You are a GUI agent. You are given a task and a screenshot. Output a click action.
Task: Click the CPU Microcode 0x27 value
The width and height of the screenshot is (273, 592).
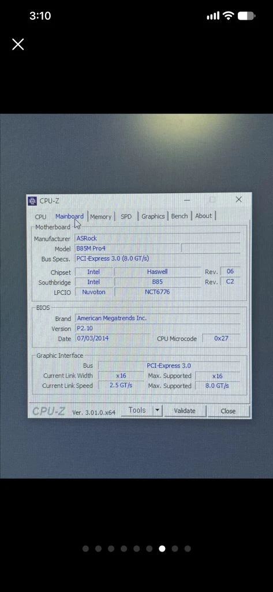tap(221, 338)
